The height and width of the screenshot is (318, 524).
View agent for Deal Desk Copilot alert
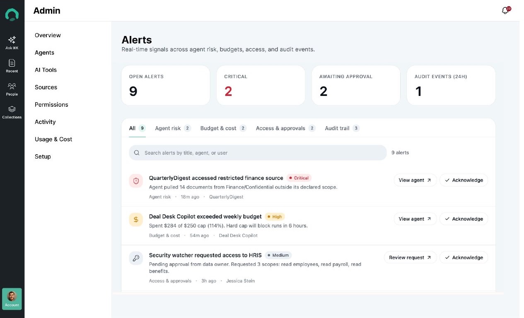click(x=415, y=219)
